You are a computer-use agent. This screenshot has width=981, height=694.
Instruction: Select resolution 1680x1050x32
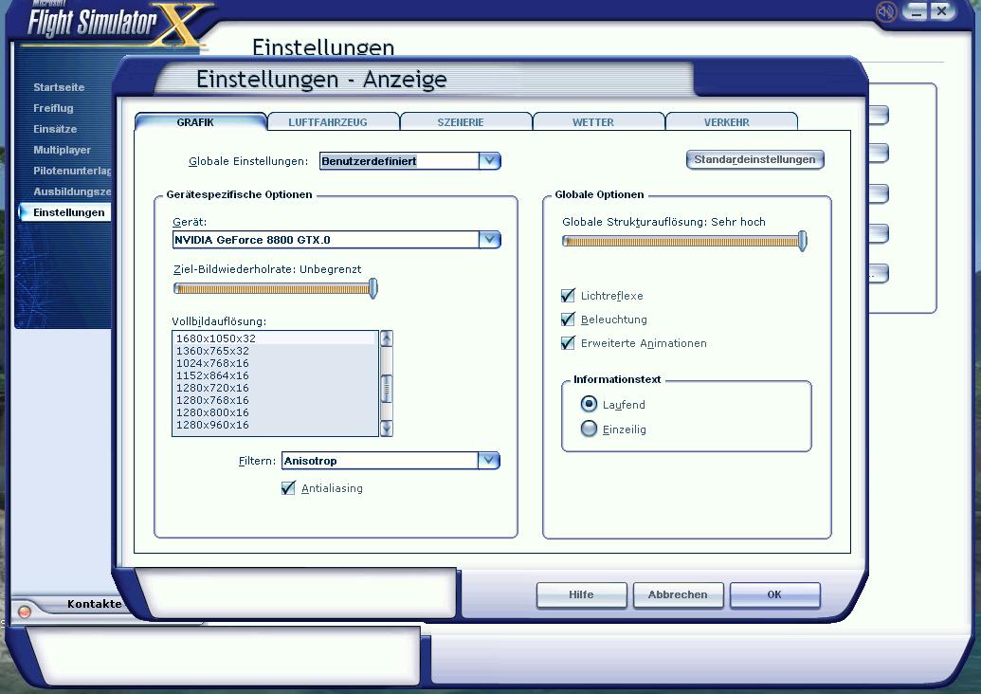point(275,338)
